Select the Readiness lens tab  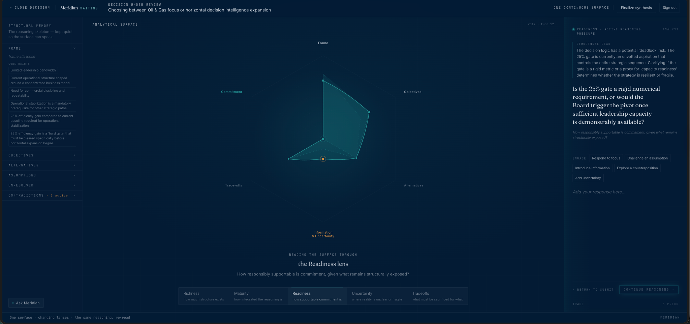pyautogui.click(x=317, y=296)
